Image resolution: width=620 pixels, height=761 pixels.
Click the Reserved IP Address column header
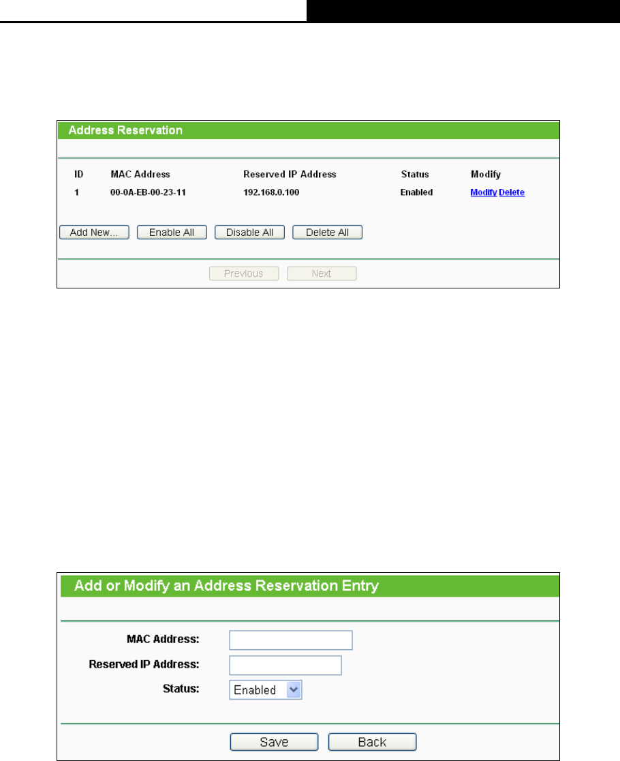coord(290,175)
